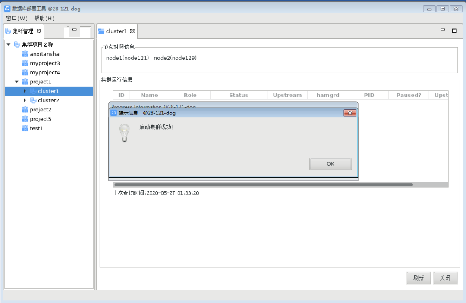The image size is (466, 303).
Task: Click the project1 project icon
Action: click(25, 82)
